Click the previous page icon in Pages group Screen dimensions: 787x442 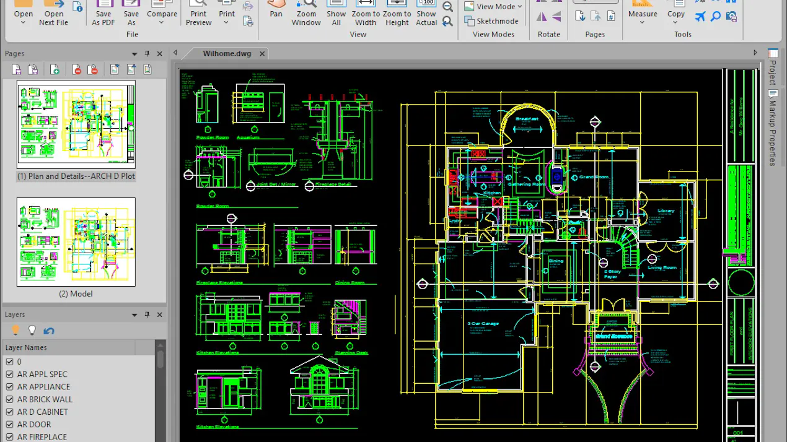click(595, 17)
